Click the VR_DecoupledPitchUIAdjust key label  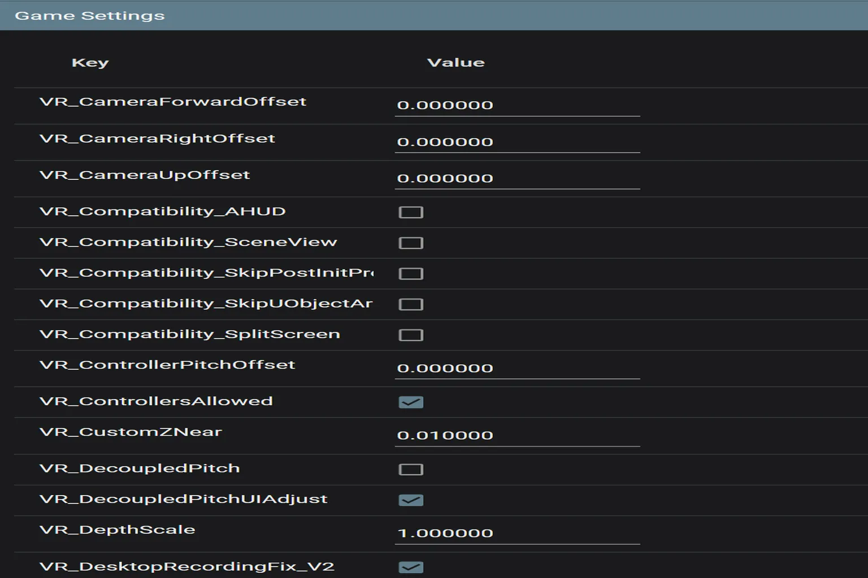[184, 499]
